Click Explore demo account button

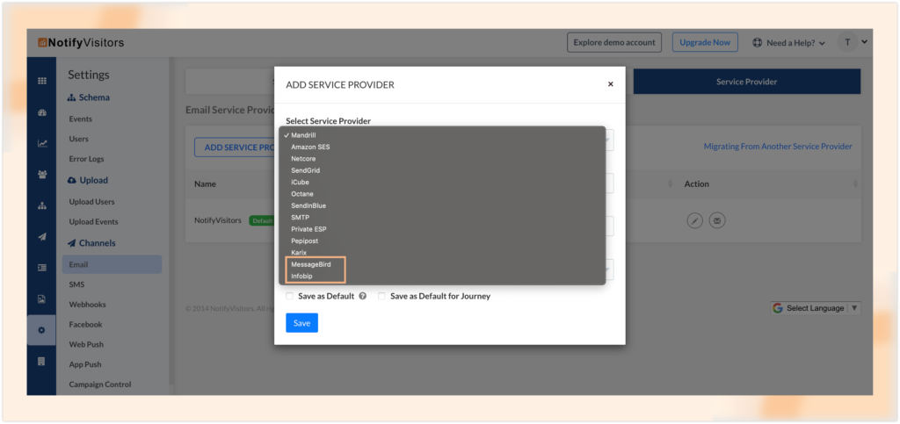pos(614,42)
